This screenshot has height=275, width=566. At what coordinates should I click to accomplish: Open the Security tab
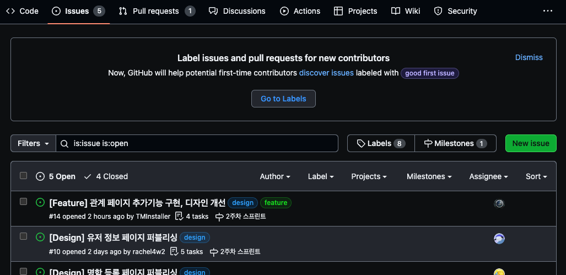click(x=455, y=11)
